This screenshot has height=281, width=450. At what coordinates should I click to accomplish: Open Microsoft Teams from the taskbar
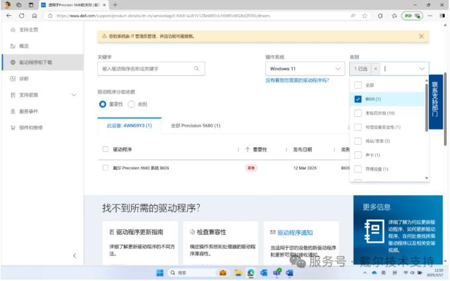pyautogui.click(x=277, y=272)
